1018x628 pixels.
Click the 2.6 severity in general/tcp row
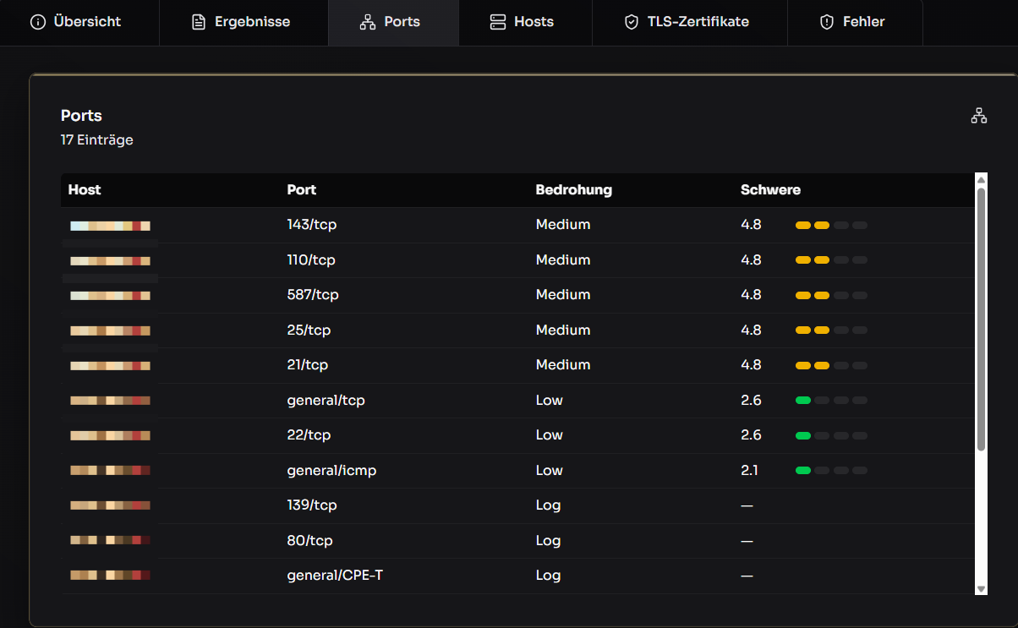[751, 400]
